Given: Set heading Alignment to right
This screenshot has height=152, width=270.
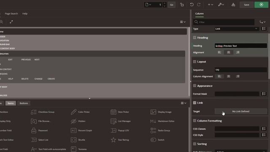Looking at the screenshot, I should [x=238, y=52].
